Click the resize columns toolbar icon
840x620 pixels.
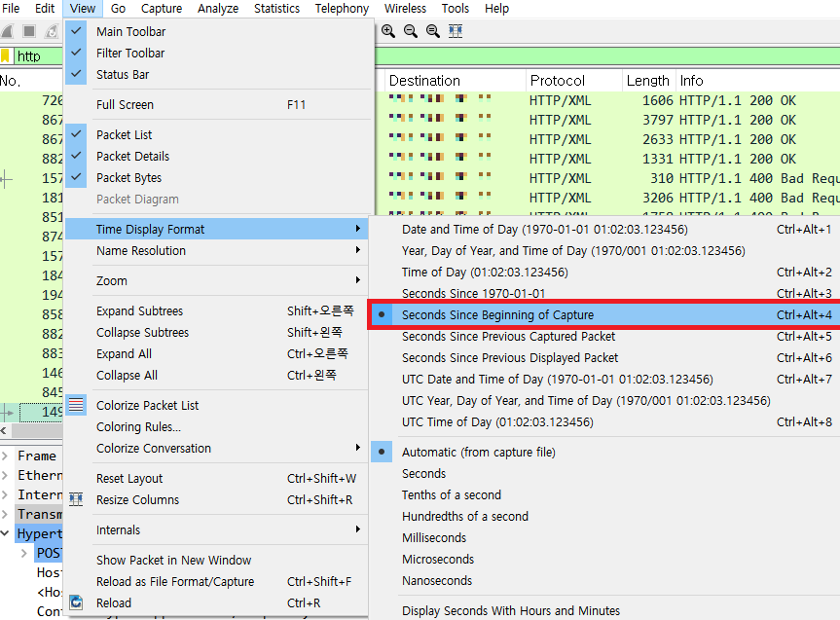click(x=456, y=31)
